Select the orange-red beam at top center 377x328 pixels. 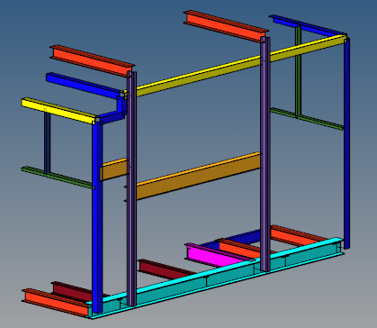coord(226,26)
